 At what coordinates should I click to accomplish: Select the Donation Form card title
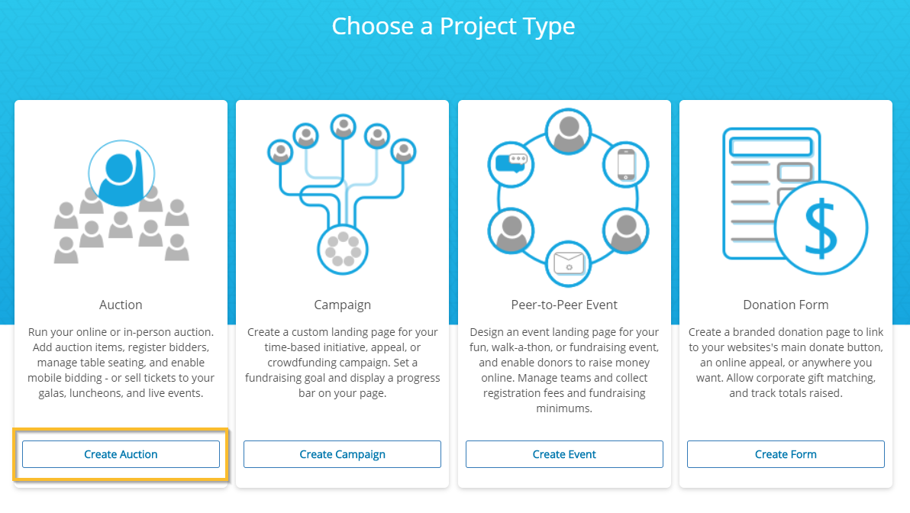(786, 305)
